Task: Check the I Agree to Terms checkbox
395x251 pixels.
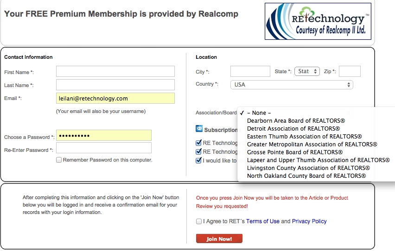Action: (x=199, y=221)
